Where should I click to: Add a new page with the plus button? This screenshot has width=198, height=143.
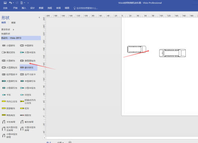70,142
